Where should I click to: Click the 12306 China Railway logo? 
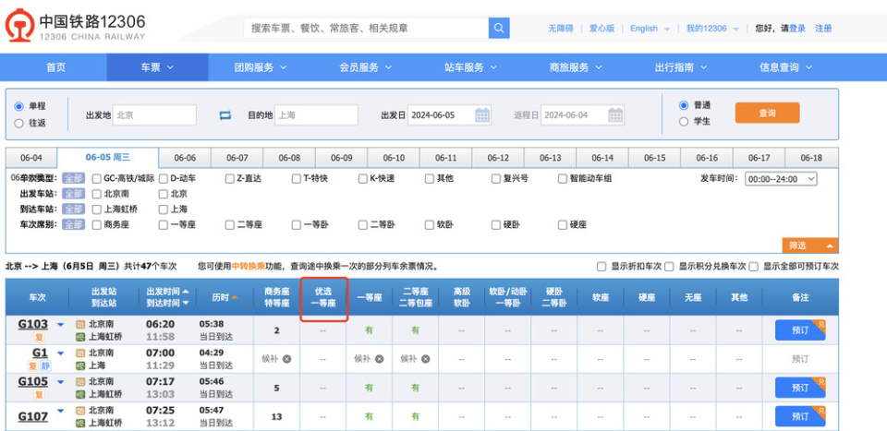(x=77, y=27)
